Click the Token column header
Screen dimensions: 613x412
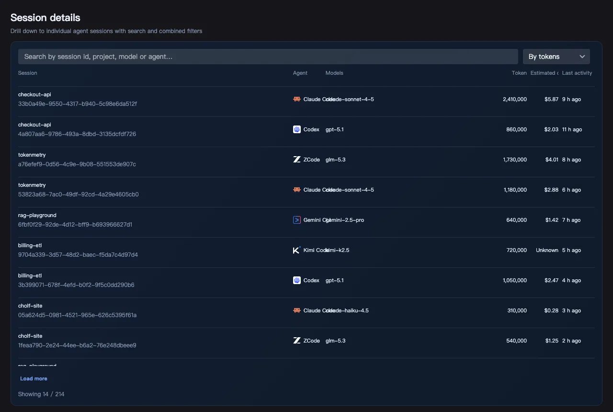[x=519, y=73]
